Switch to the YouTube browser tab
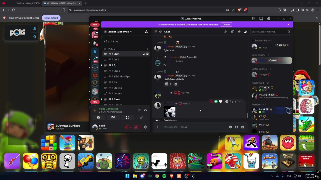321x180 pixels. [21, 3]
